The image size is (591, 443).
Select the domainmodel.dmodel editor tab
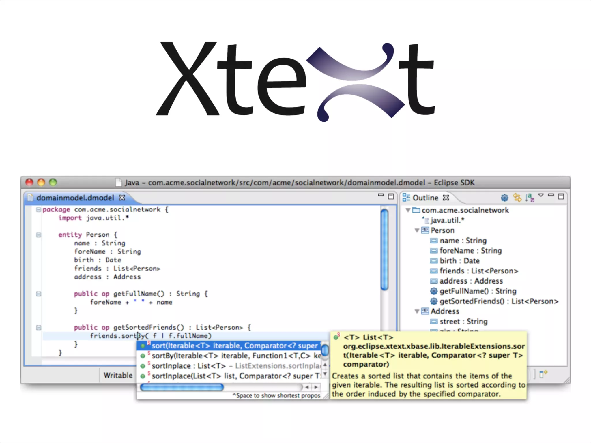[x=75, y=198]
